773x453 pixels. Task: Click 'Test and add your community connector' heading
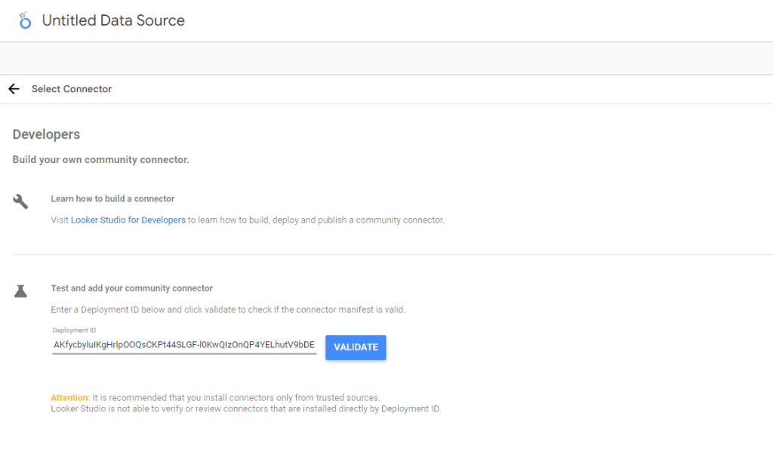[x=131, y=288]
